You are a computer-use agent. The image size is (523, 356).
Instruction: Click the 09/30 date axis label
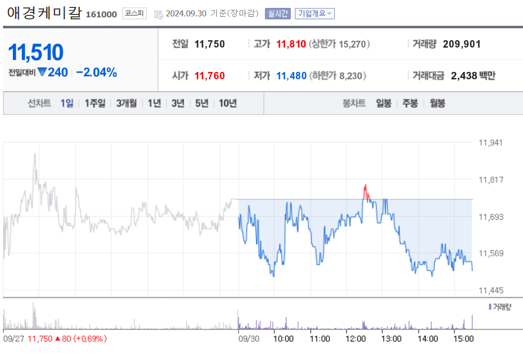(x=249, y=339)
